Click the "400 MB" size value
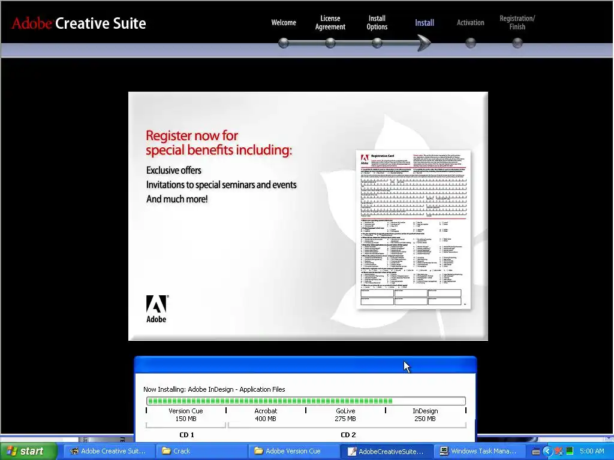This screenshot has height=460, width=614. [266, 419]
